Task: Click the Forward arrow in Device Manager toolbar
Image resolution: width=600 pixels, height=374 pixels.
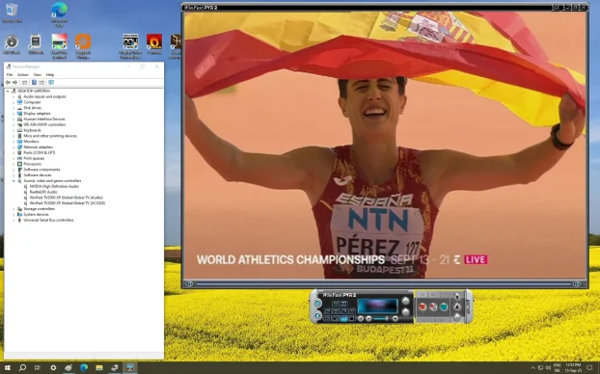Action: (14, 83)
